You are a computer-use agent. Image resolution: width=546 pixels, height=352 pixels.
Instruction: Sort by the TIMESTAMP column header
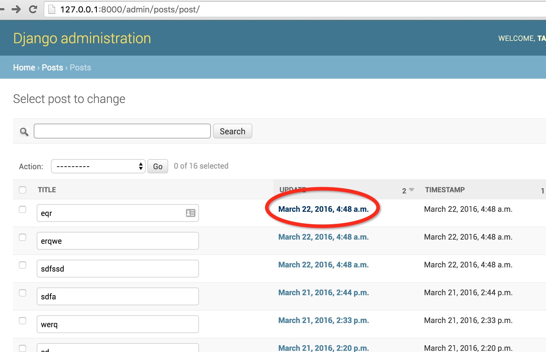[445, 190]
